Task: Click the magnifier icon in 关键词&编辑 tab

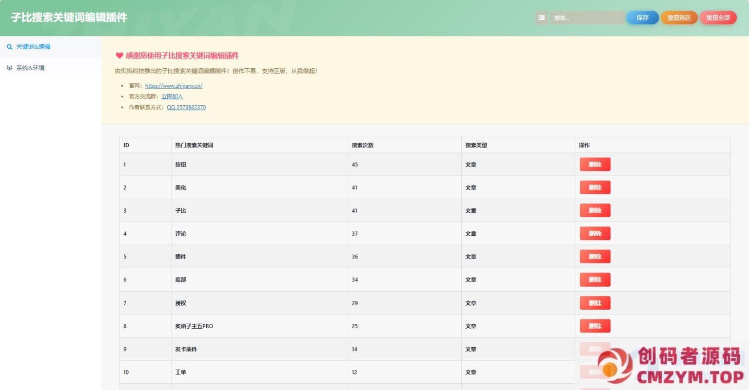Action: tap(9, 47)
